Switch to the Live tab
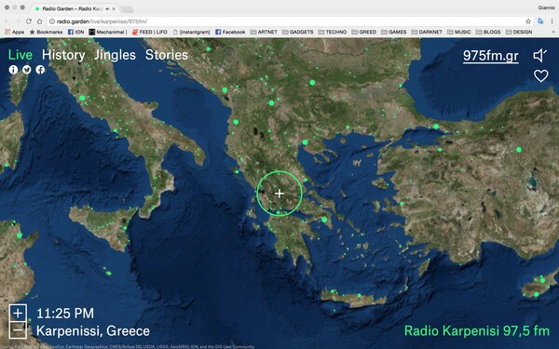The height and width of the screenshot is (349, 559). pos(20,55)
